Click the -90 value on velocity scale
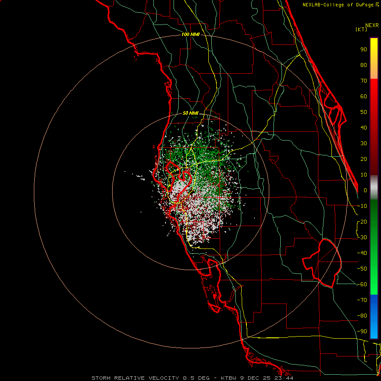Viewport: 381px width, 381px height. click(362, 331)
